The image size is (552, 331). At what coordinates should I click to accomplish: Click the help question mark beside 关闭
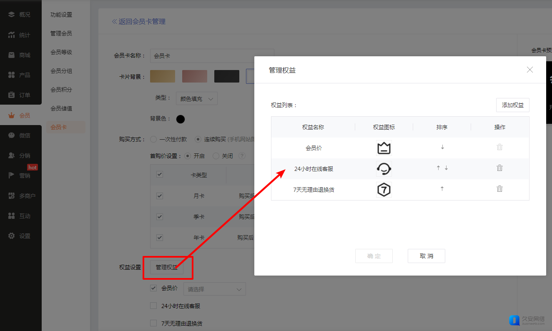[x=241, y=156]
